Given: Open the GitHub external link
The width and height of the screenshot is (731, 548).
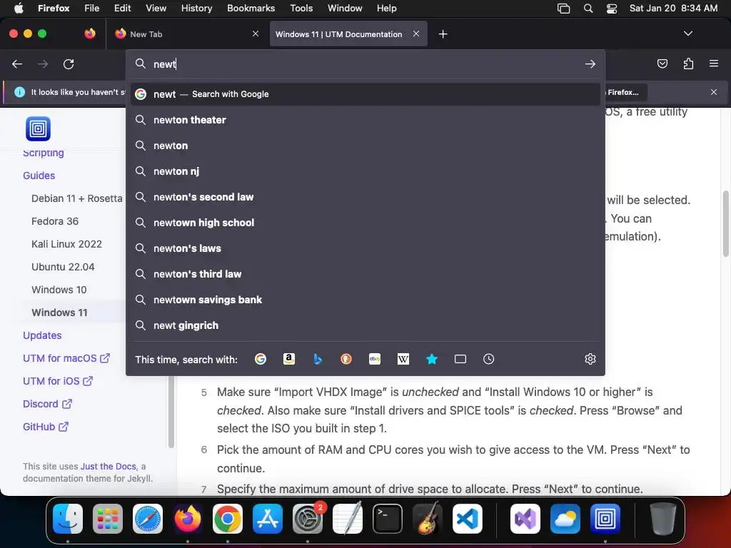Looking at the screenshot, I should click(46, 427).
